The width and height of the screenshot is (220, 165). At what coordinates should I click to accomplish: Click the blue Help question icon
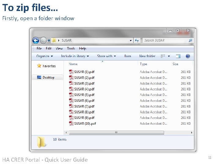pyautogui.click(x=188, y=56)
